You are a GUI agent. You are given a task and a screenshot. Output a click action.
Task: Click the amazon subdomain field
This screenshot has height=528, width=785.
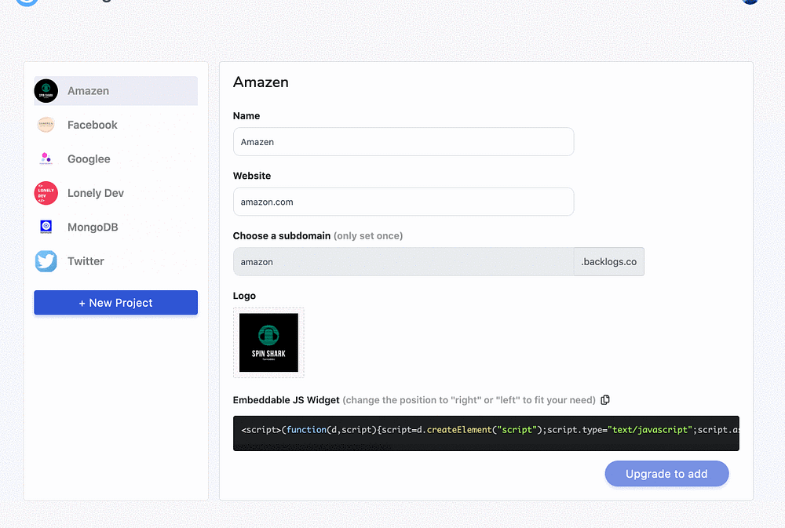click(403, 262)
